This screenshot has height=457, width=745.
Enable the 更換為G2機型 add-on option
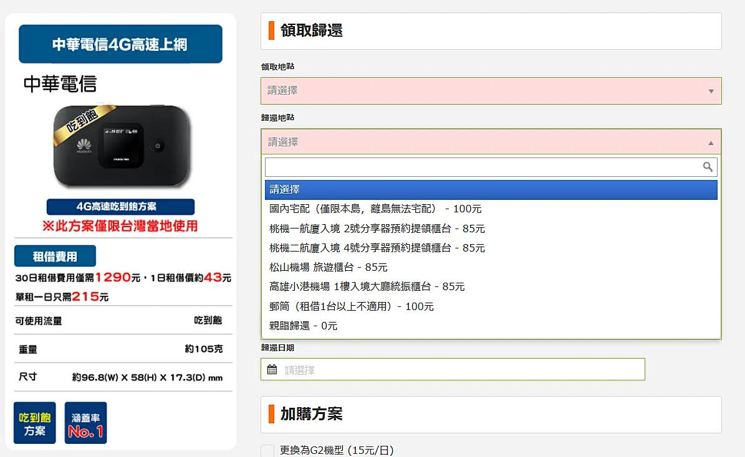point(267,450)
